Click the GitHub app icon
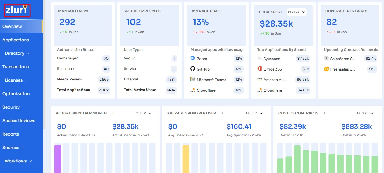The image size is (384, 173). tap(192, 69)
